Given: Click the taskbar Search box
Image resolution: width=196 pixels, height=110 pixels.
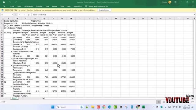Looking at the screenshot, I should point(70,107).
